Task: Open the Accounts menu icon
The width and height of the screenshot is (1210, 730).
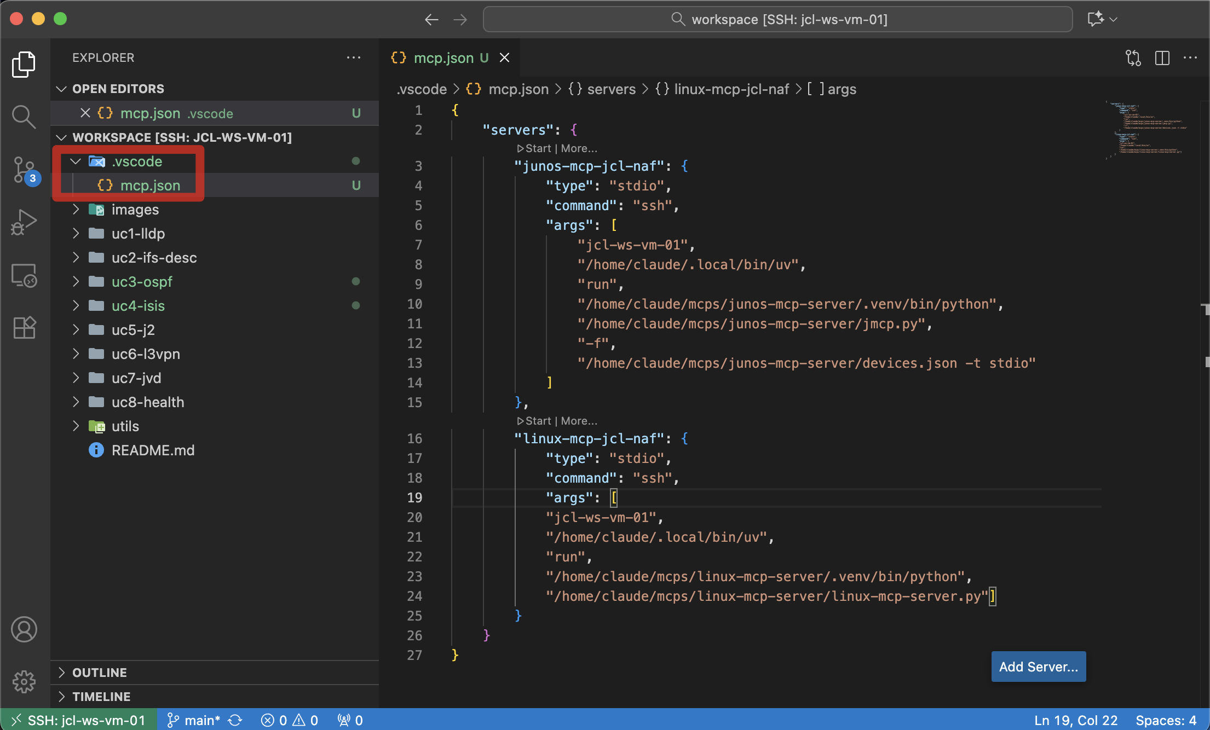Action: [x=24, y=629]
